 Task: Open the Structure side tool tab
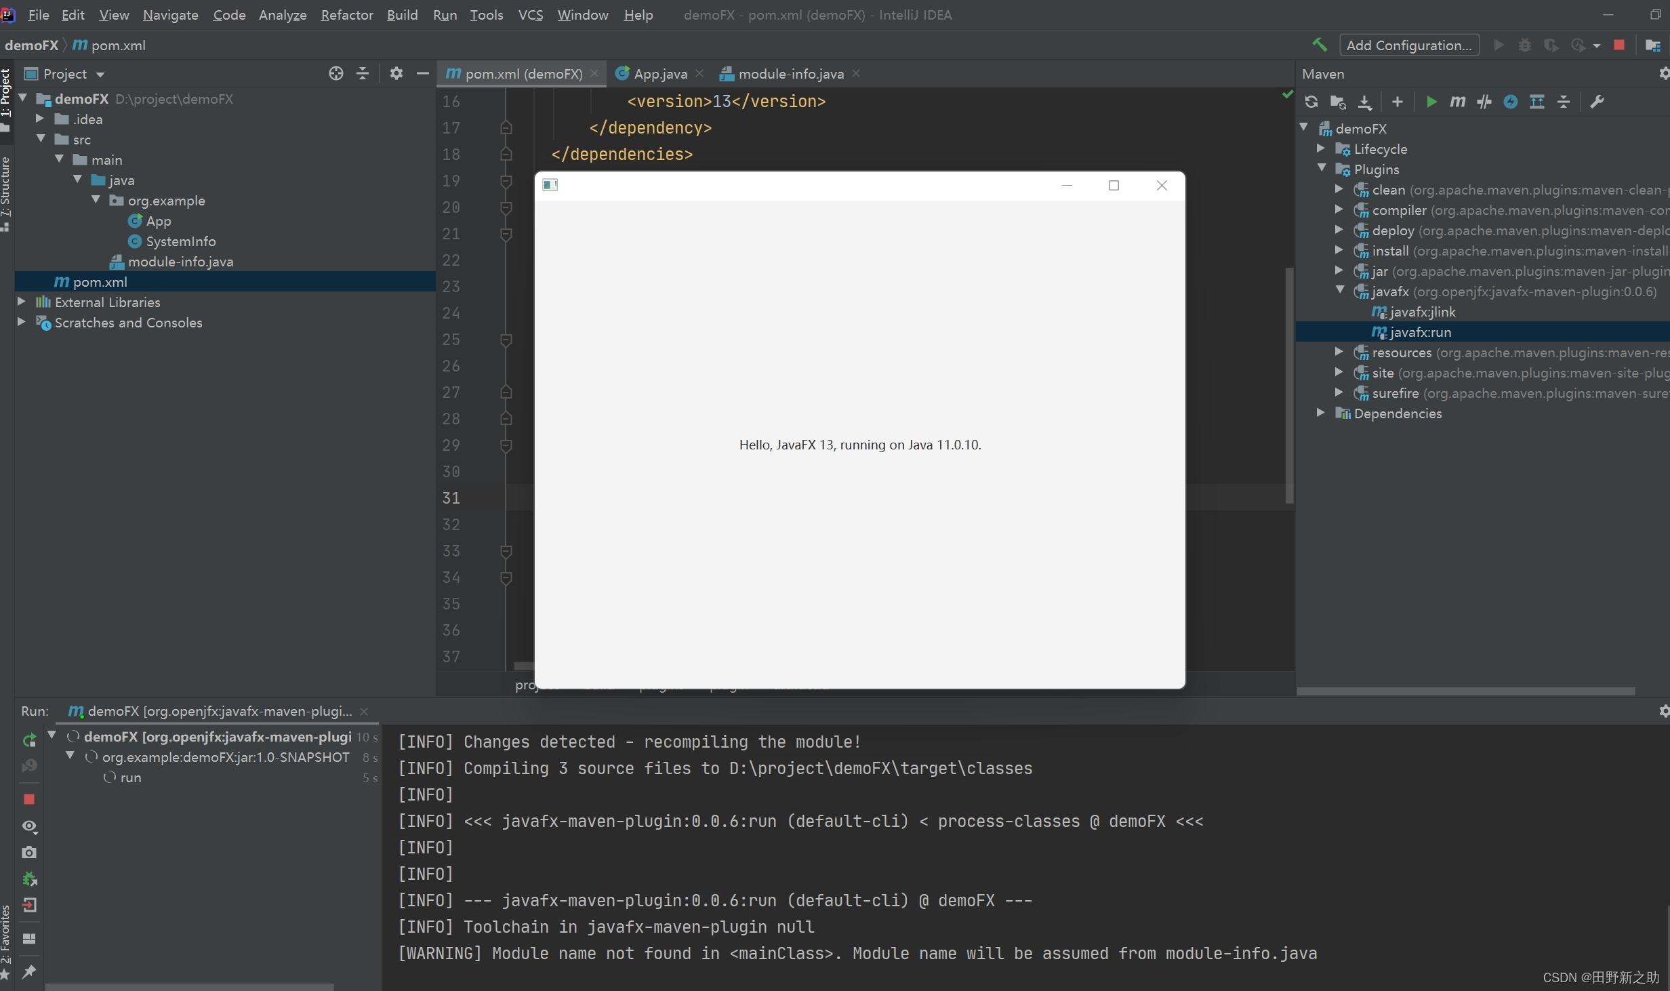(x=6, y=195)
